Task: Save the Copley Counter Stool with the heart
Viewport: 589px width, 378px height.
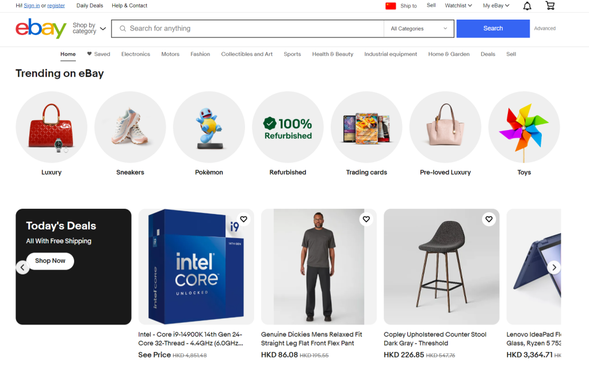Action: (x=489, y=219)
